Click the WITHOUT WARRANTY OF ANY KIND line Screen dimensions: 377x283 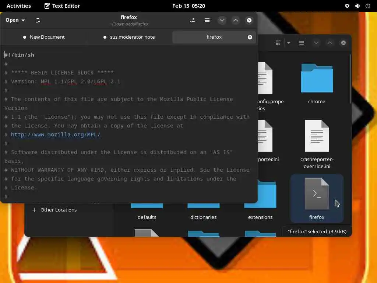[x=127, y=170]
